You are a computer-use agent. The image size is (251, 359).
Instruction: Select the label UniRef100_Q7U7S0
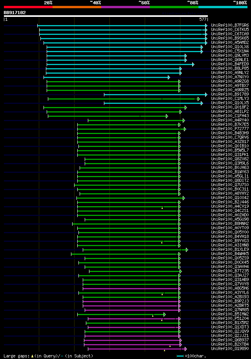pyautogui.click(x=230, y=185)
